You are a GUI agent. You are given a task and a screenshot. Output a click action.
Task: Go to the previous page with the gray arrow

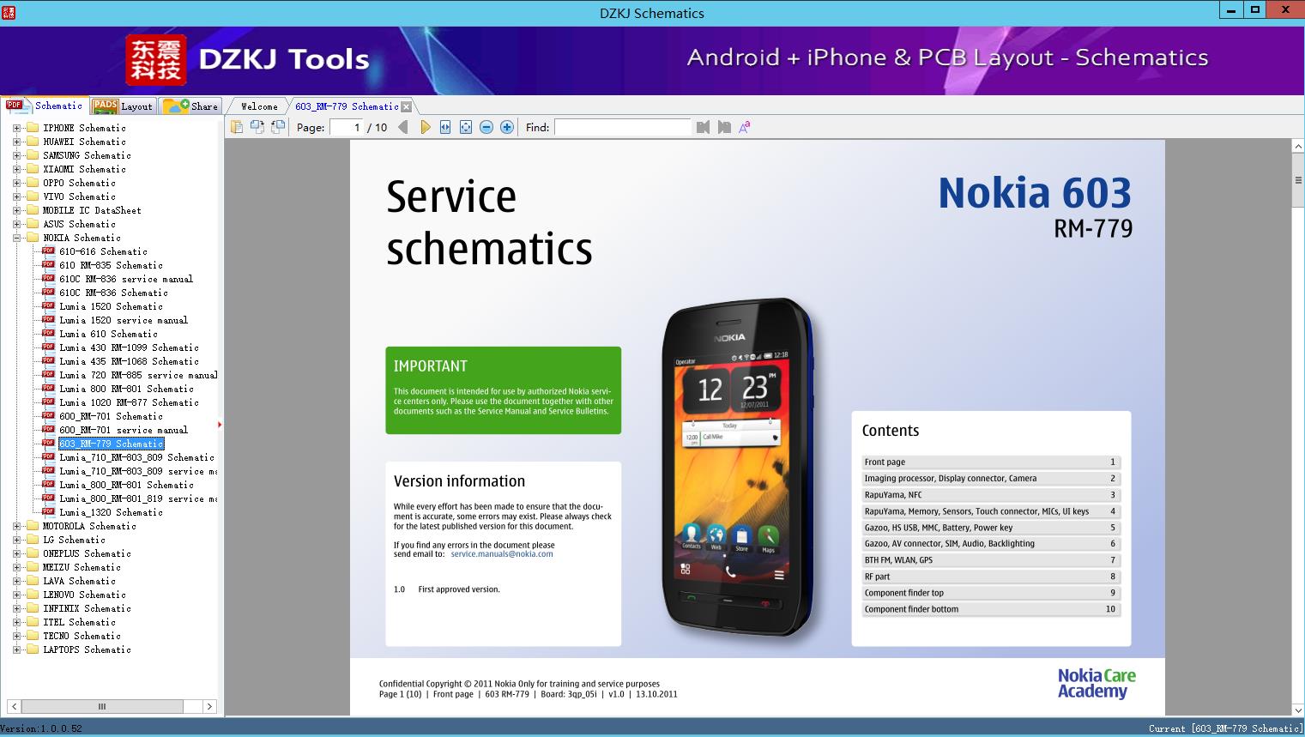pyautogui.click(x=403, y=127)
